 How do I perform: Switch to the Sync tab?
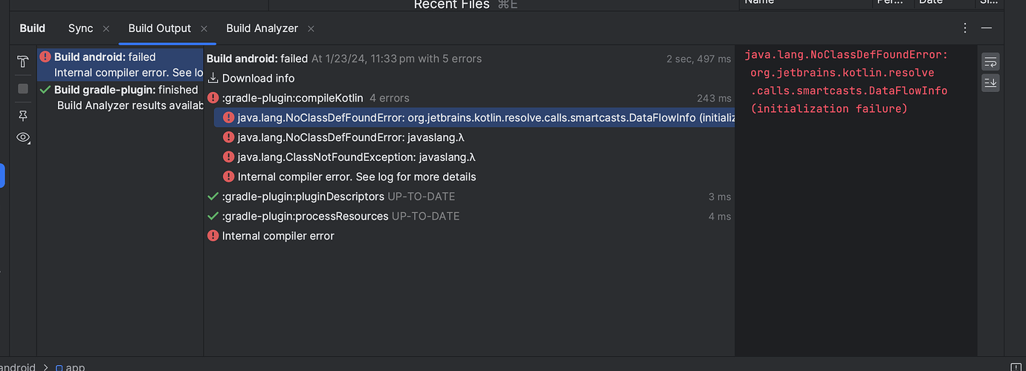(80, 28)
